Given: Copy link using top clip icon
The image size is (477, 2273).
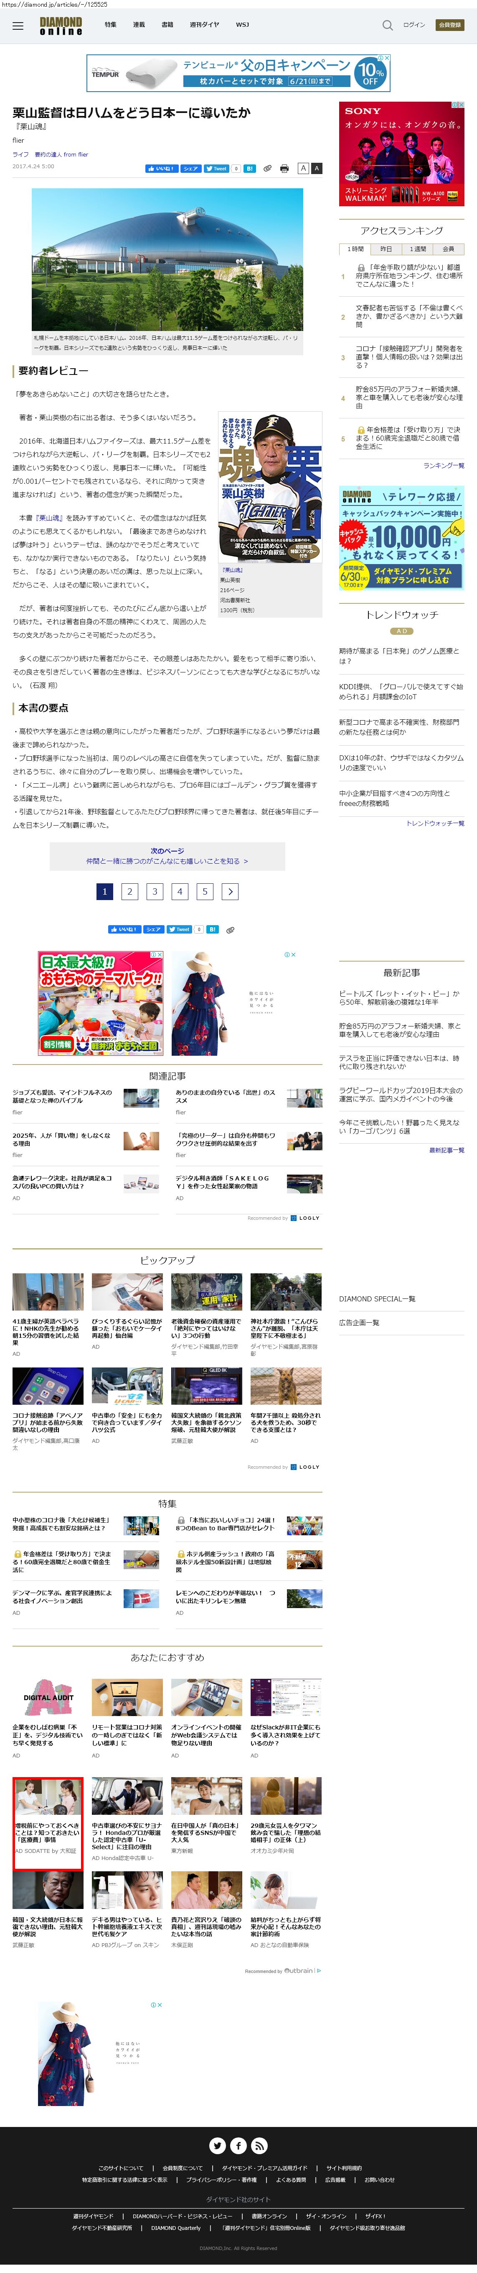Looking at the screenshot, I should [x=268, y=168].
